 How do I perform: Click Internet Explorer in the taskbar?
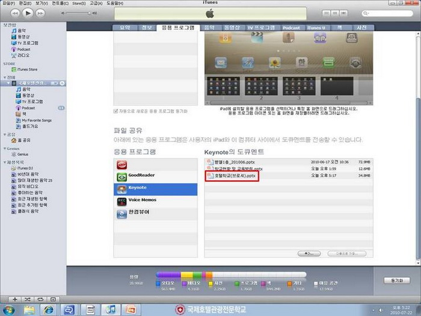49,309
